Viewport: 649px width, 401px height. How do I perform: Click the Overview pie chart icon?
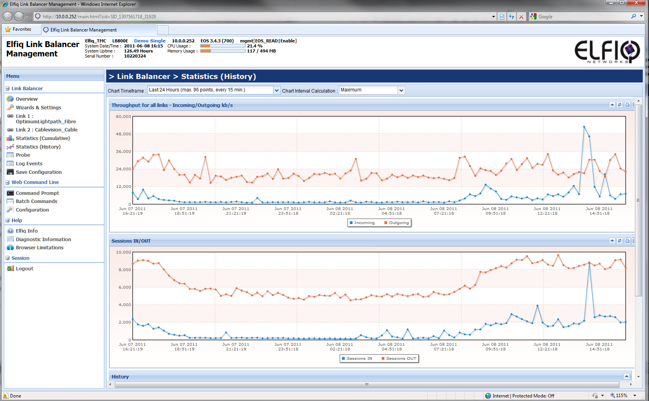(x=10, y=99)
